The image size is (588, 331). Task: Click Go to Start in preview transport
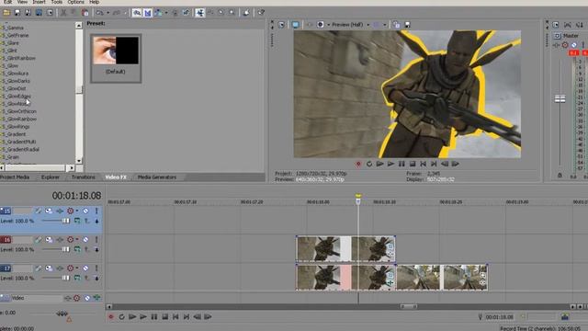[x=423, y=164]
